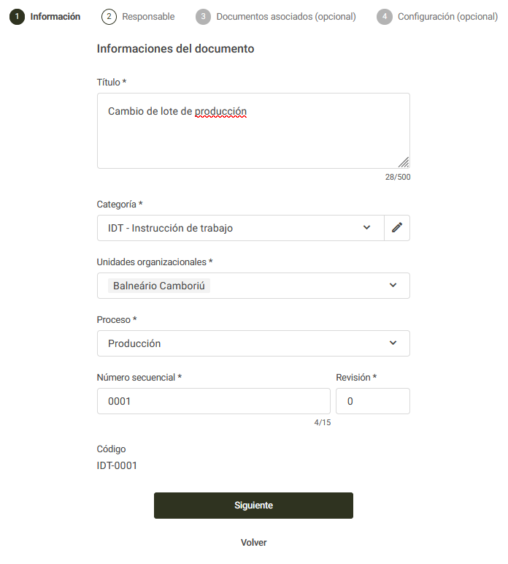The height and width of the screenshot is (564, 508).
Task: Expand the Proceso dropdown chevron
Action: coord(393,343)
